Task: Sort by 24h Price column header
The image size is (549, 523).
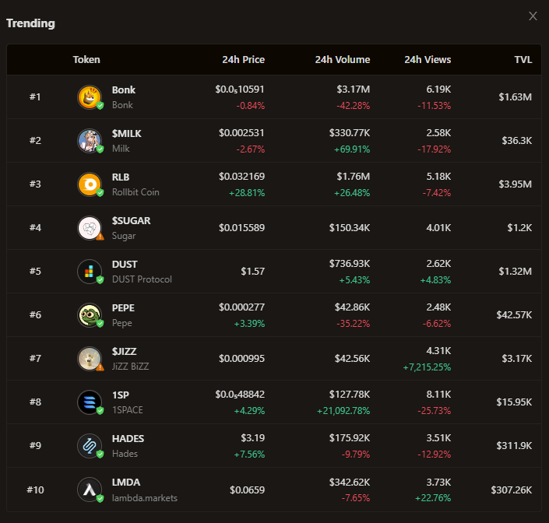Action: pyautogui.click(x=243, y=59)
